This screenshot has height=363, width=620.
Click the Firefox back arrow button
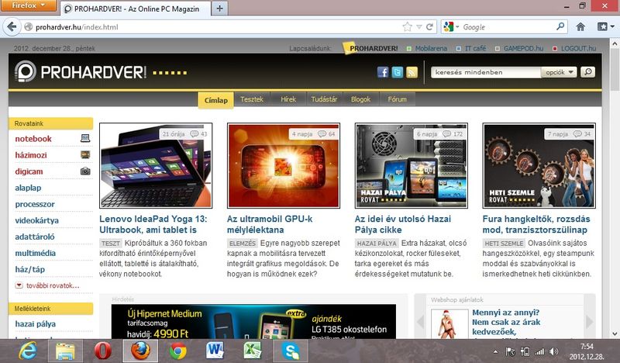click(x=12, y=27)
